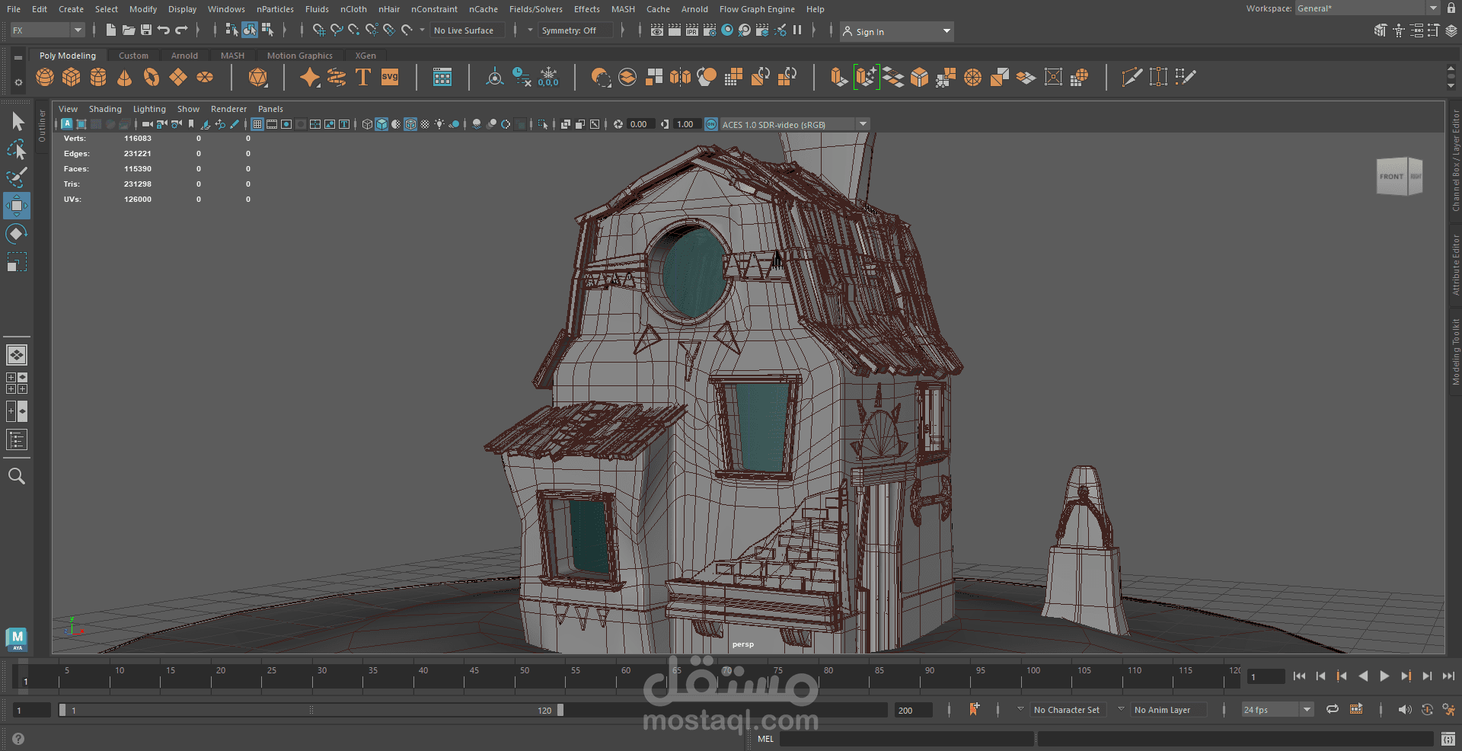
Task: Toggle color management view transform icon
Action: (711, 124)
